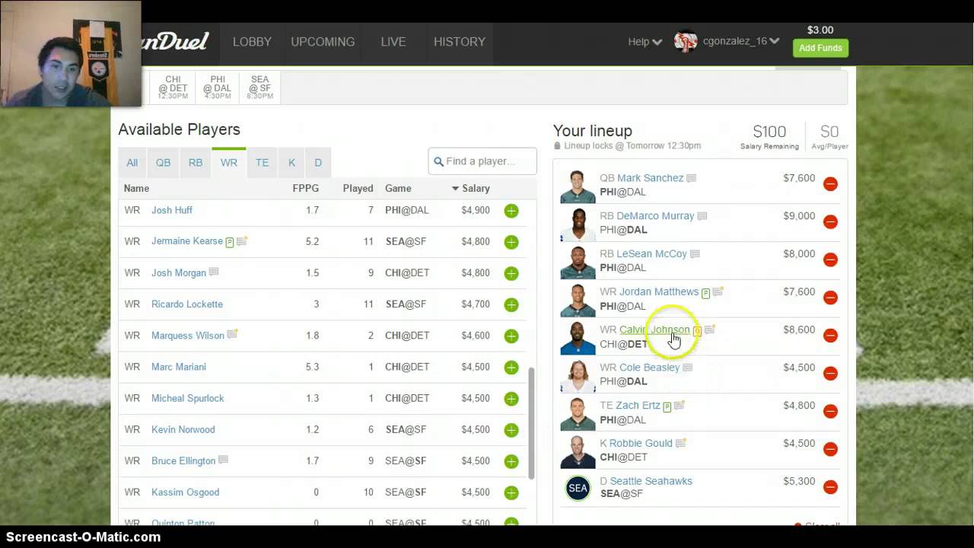
Task: Sort the list by Played column
Action: [x=358, y=188]
